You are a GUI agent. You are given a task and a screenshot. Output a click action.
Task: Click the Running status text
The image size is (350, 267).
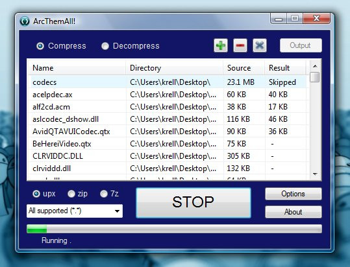click(x=56, y=240)
